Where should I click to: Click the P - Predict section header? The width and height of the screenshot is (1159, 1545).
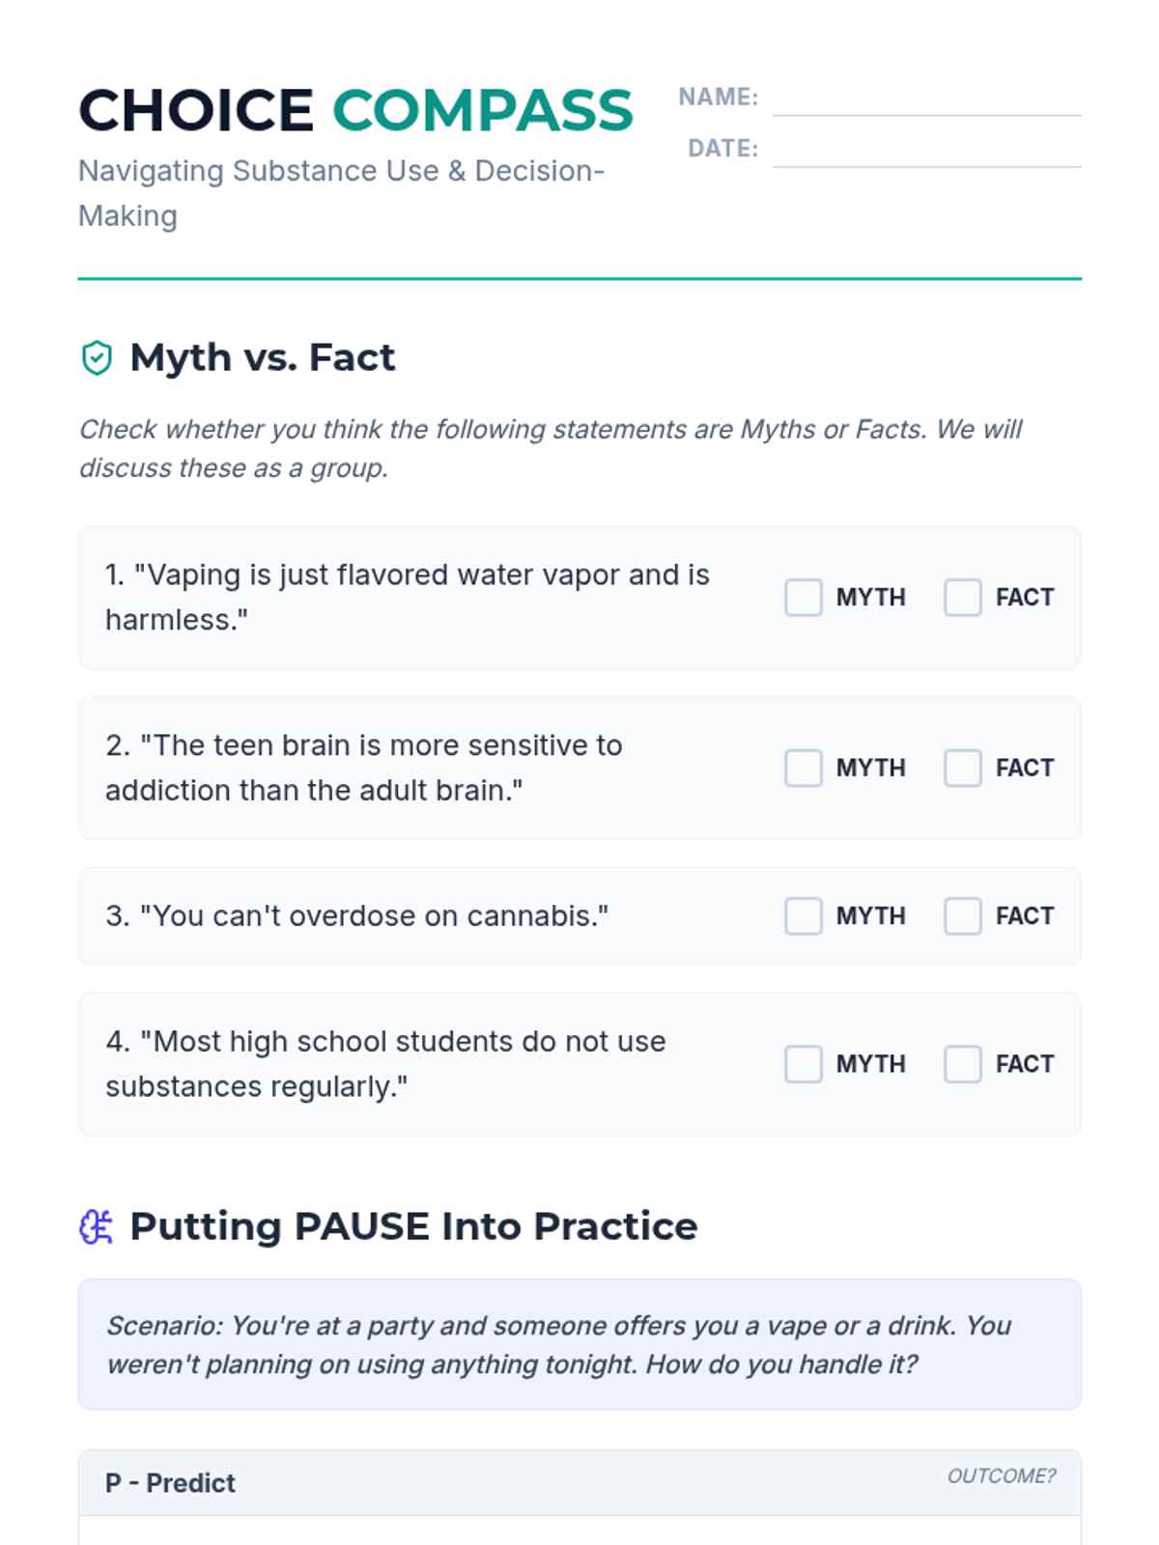(170, 1483)
